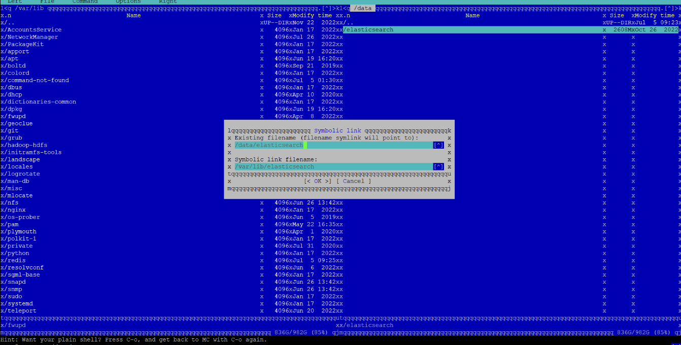Open the File menu
Viewport: 681px width, 345px height.
point(47,2)
